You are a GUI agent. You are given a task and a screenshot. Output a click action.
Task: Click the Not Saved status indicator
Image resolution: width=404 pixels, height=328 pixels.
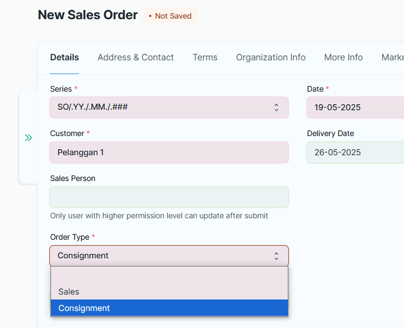(170, 16)
